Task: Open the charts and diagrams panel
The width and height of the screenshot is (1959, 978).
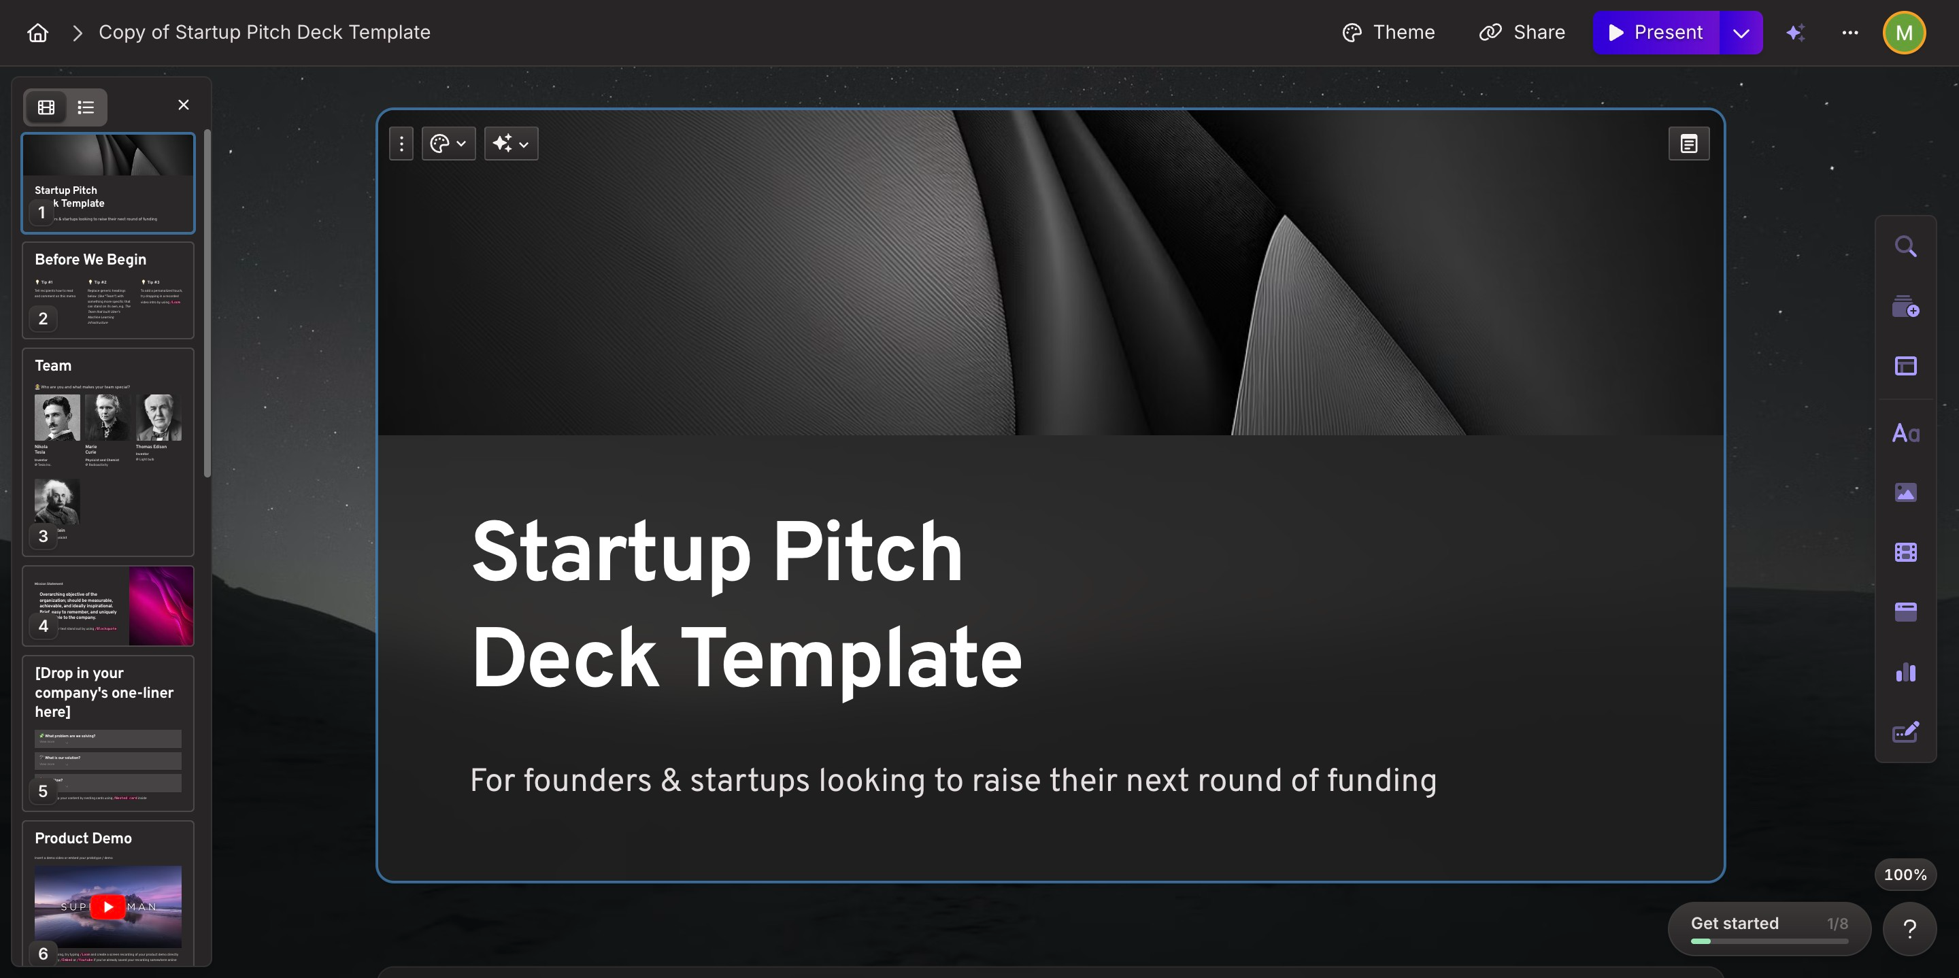Action: click(1905, 672)
